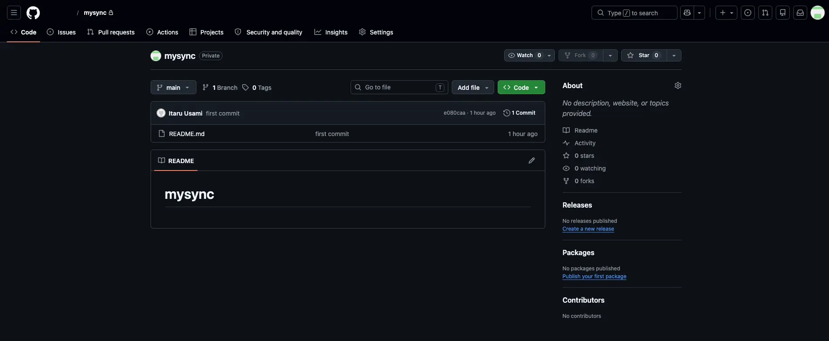Open the create new plus menu
Viewport: 829px width, 341px height.
[x=726, y=13]
